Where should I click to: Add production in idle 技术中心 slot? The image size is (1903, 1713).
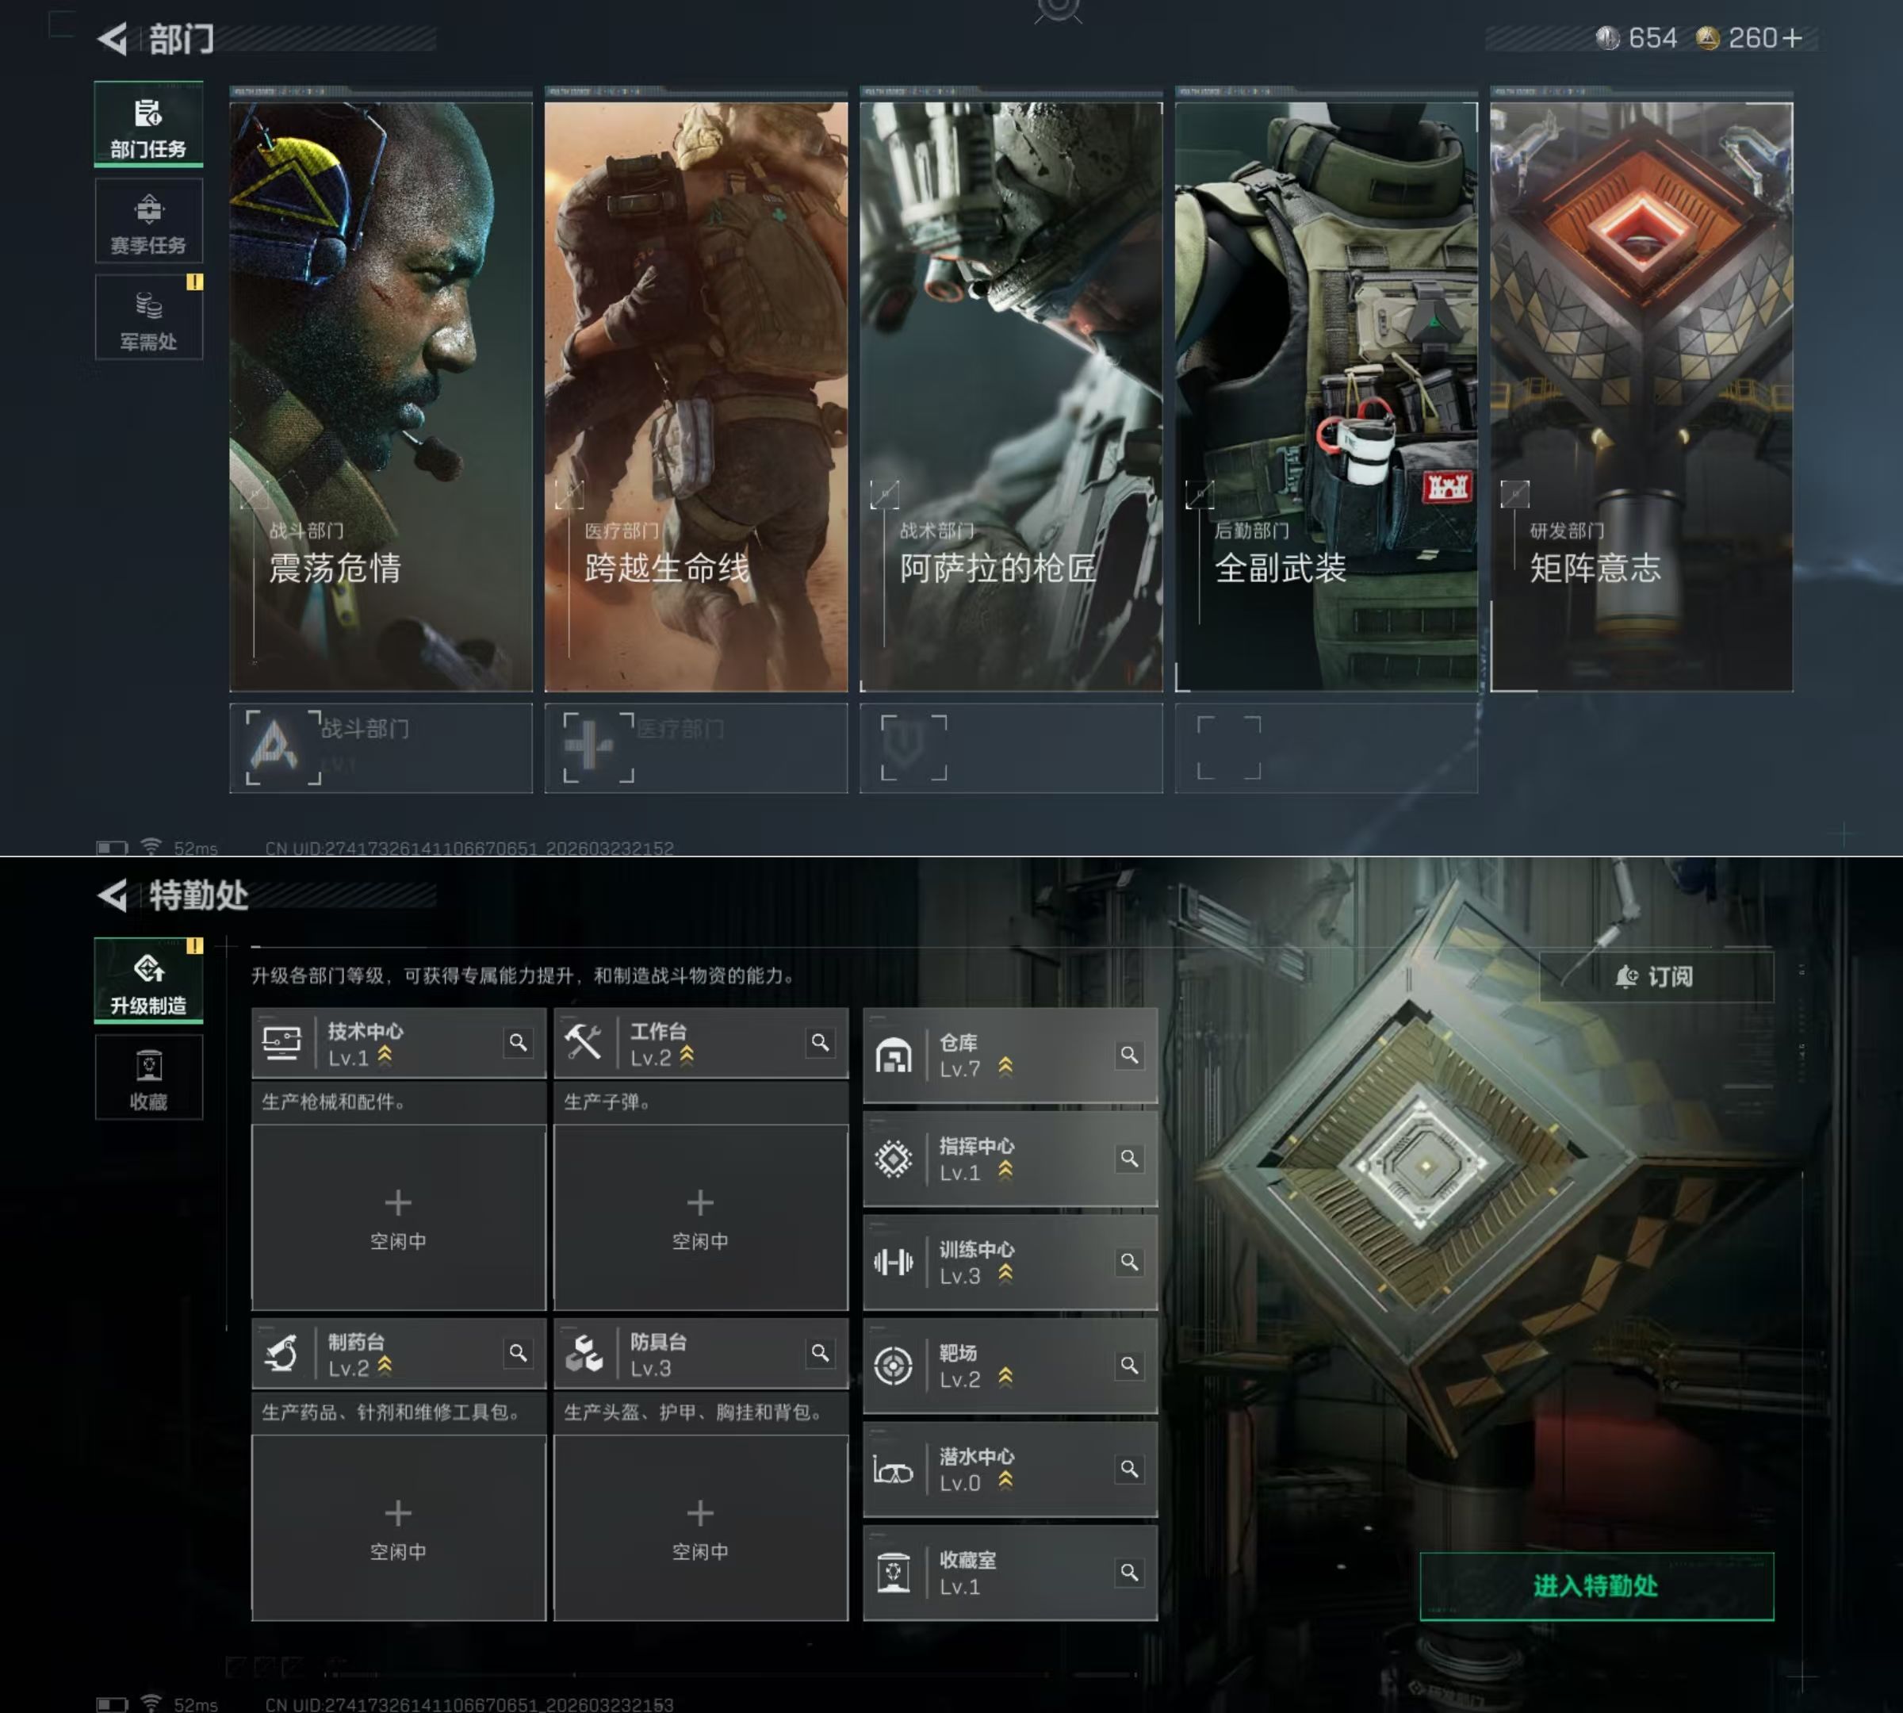[x=398, y=1215]
